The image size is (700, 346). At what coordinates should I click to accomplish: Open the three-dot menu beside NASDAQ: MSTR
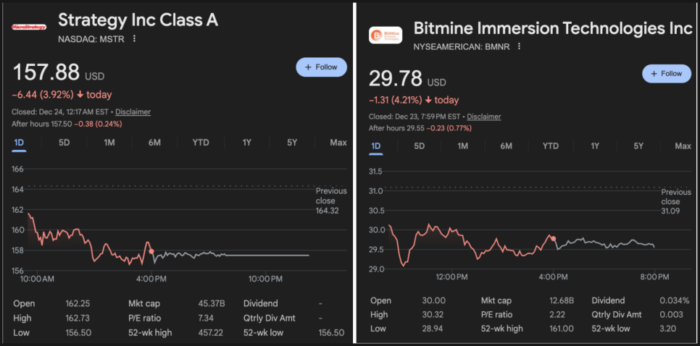[x=134, y=39]
